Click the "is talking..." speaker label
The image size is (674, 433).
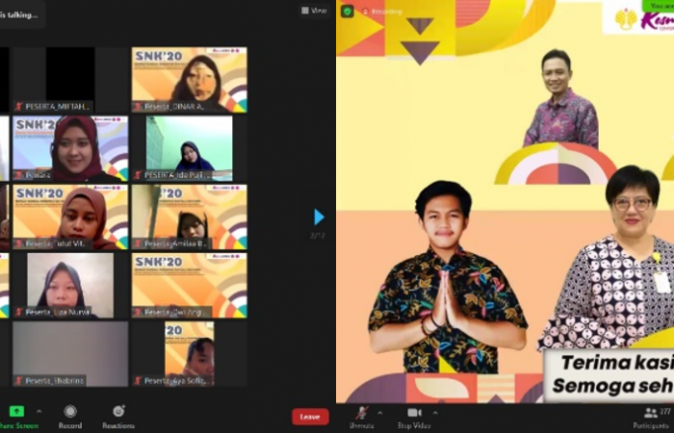[21, 15]
